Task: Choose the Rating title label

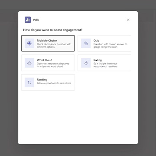Action: (97, 60)
